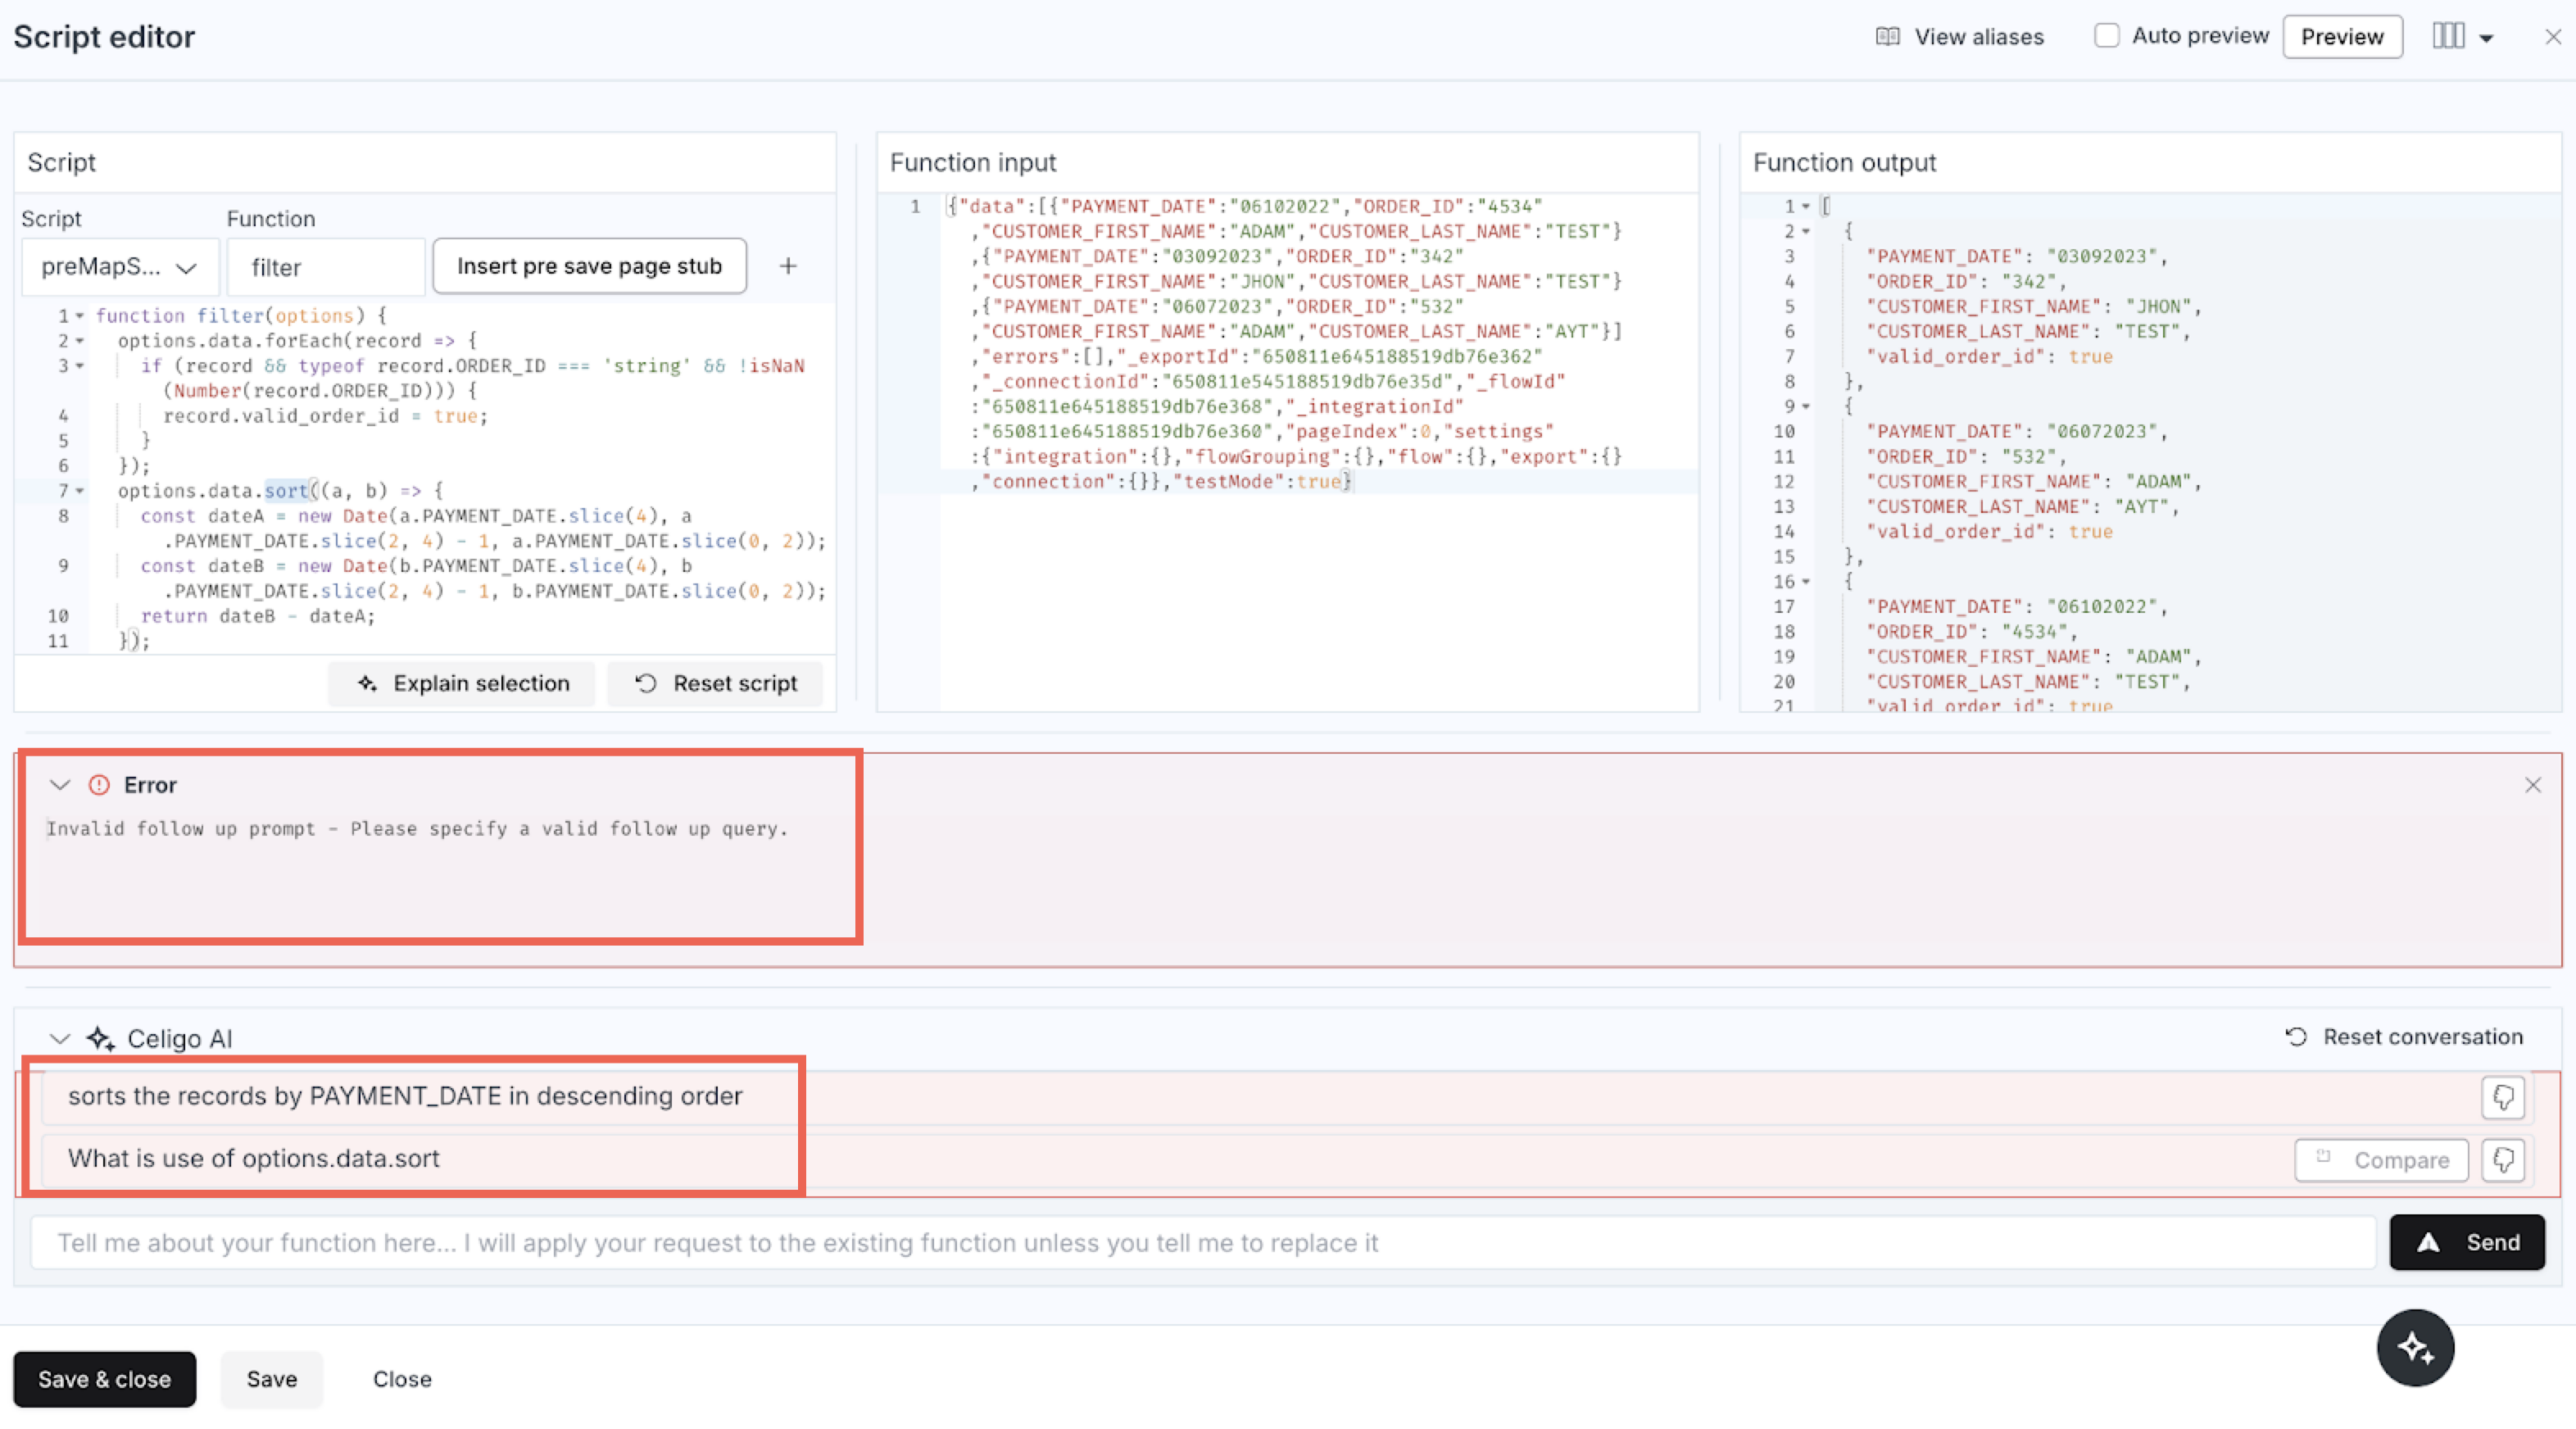
Task: Click the sparkle icon in Explain selection
Action: coord(367,683)
